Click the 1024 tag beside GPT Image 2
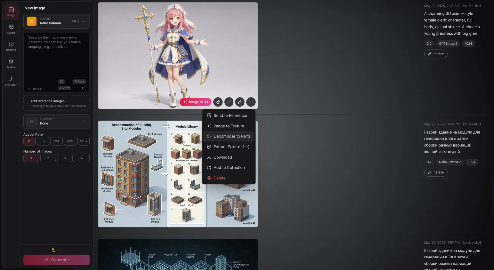 point(468,44)
